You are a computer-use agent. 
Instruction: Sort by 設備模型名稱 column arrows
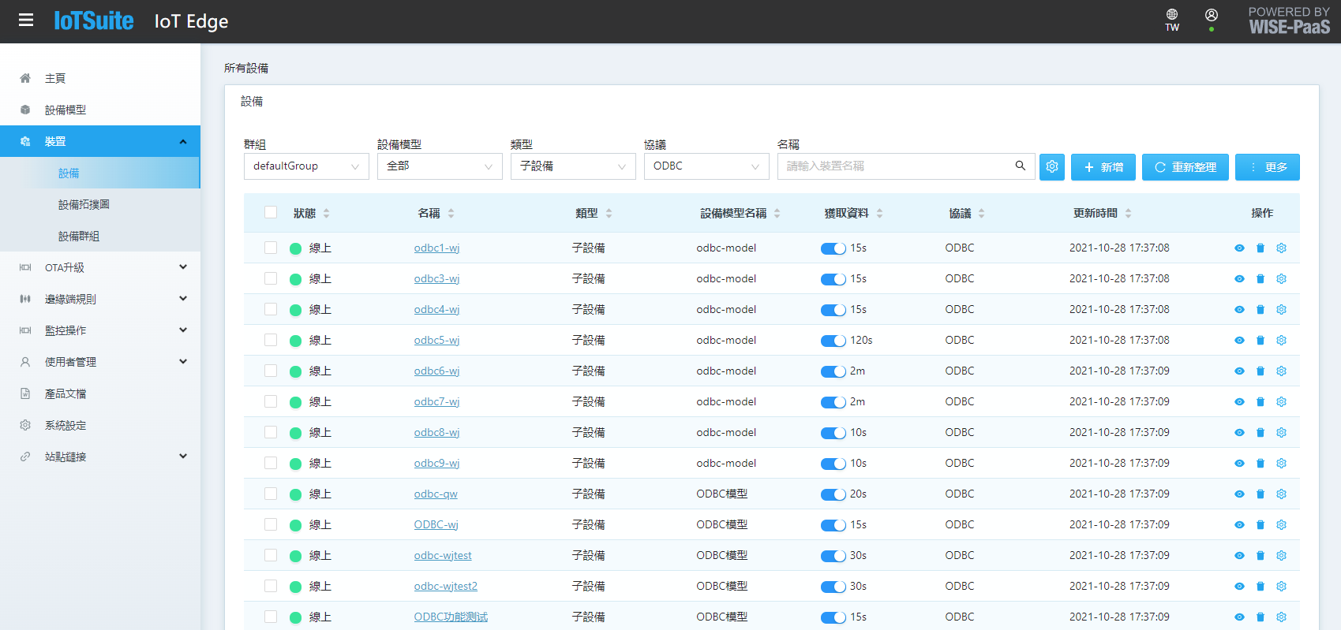pos(777,213)
